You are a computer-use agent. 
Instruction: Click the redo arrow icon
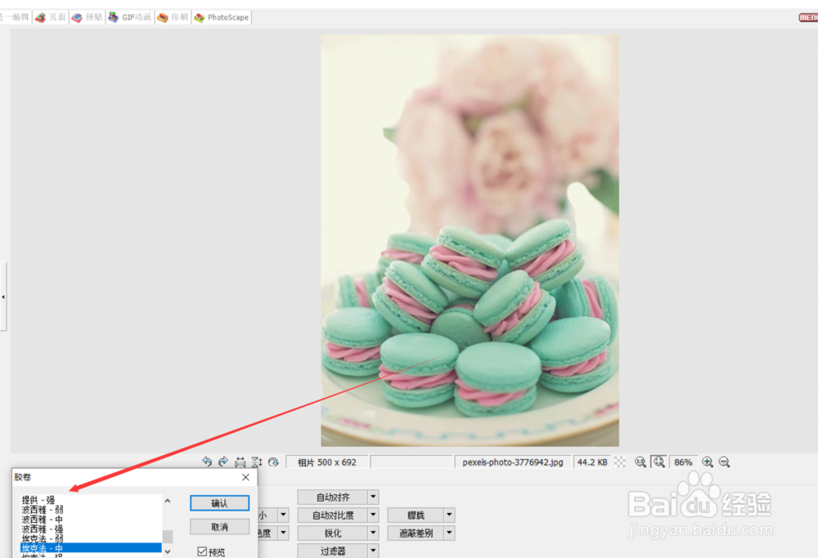(x=223, y=462)
